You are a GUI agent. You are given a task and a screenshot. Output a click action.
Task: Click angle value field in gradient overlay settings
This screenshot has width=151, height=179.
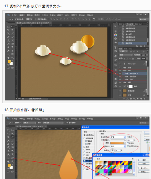pos(118,150)
